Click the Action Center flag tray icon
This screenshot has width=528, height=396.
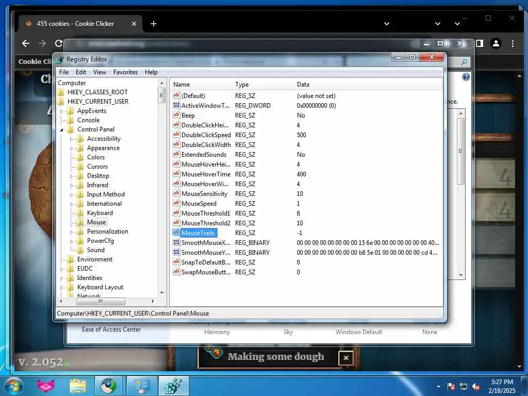click(451, 386)
